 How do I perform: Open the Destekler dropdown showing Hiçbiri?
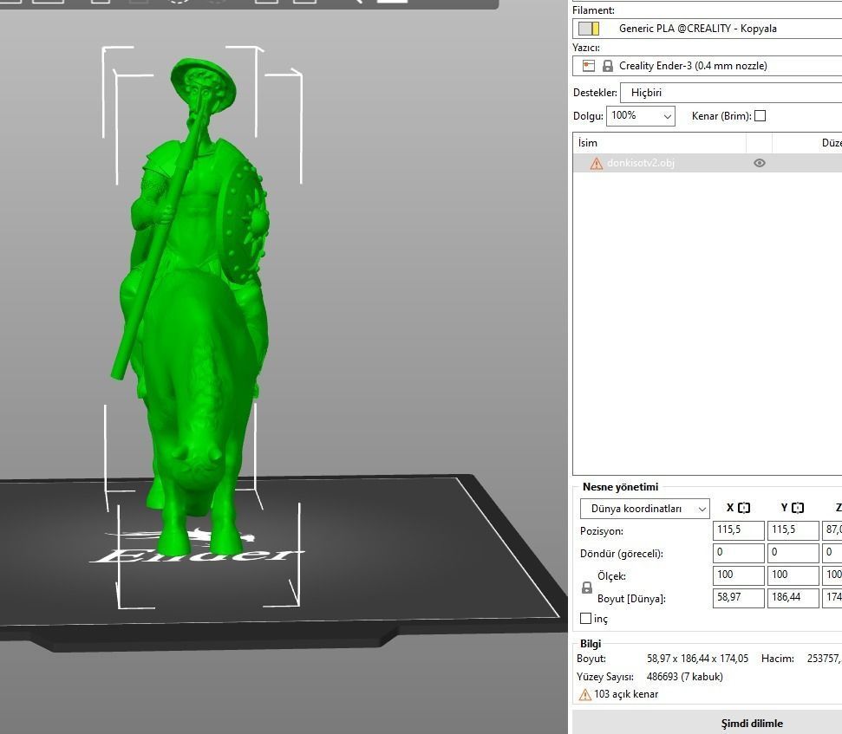[x=731, y=92]
